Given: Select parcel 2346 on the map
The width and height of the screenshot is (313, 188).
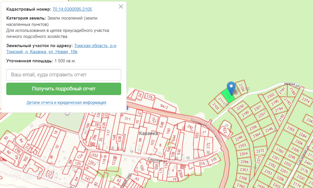Looking at the screenshot, I should 269,130.
